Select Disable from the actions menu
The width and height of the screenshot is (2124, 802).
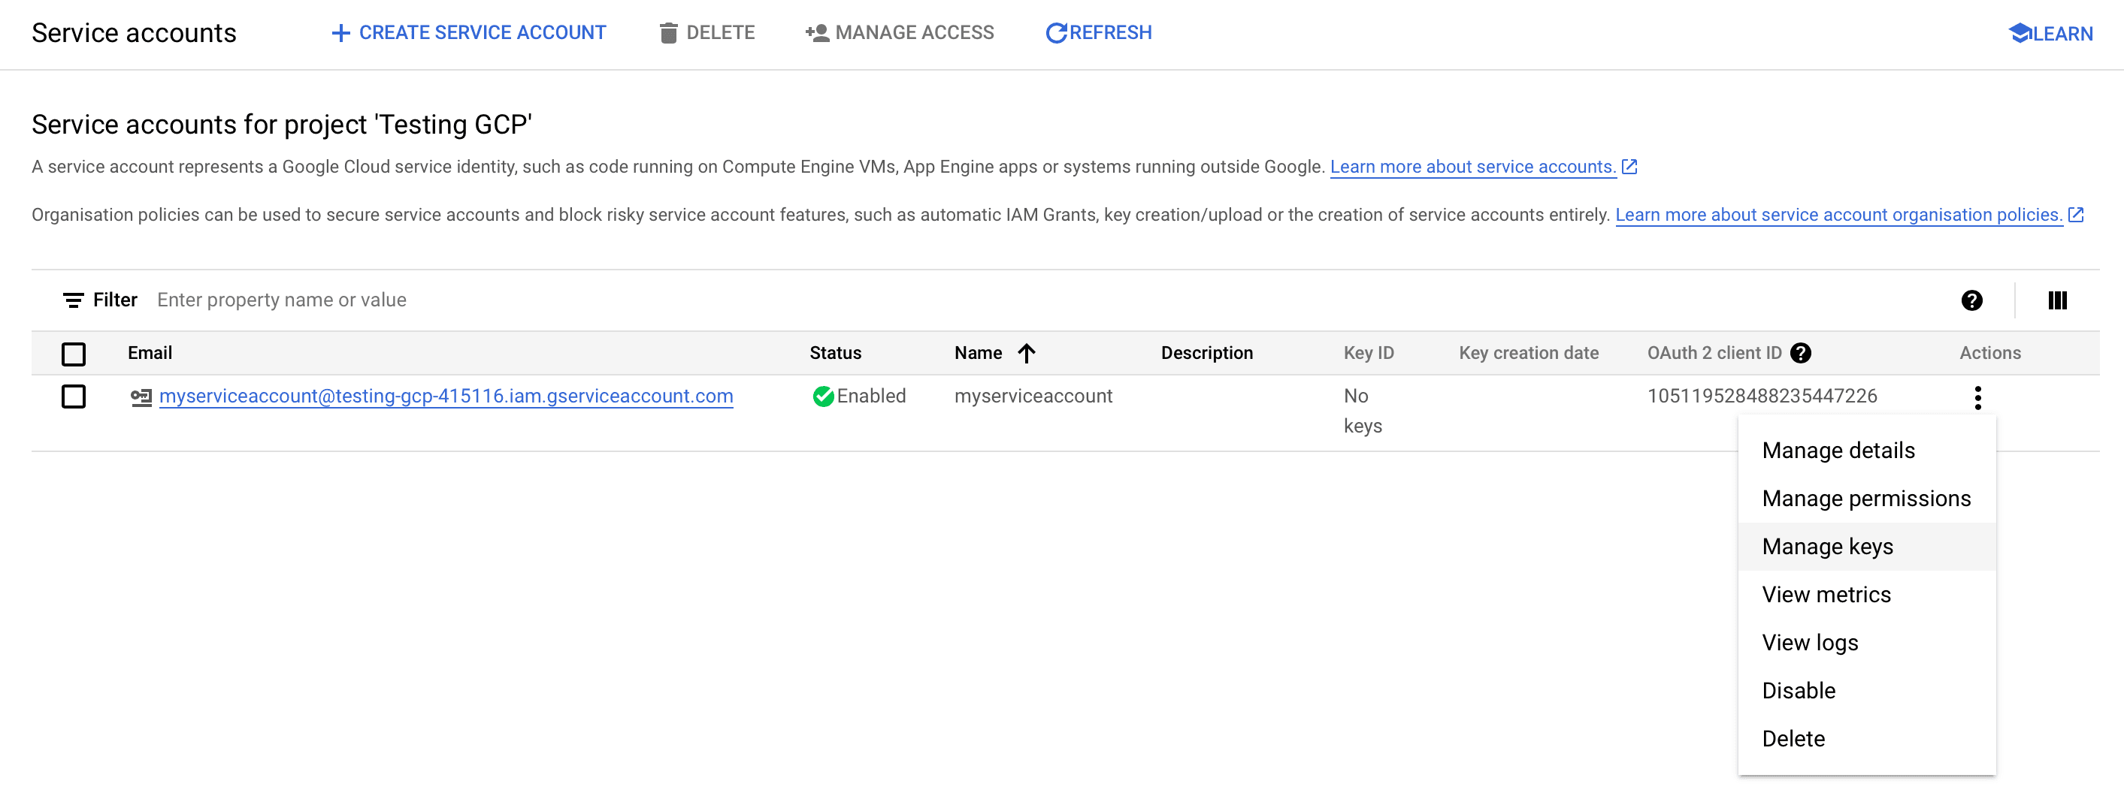pos(1799,690)
